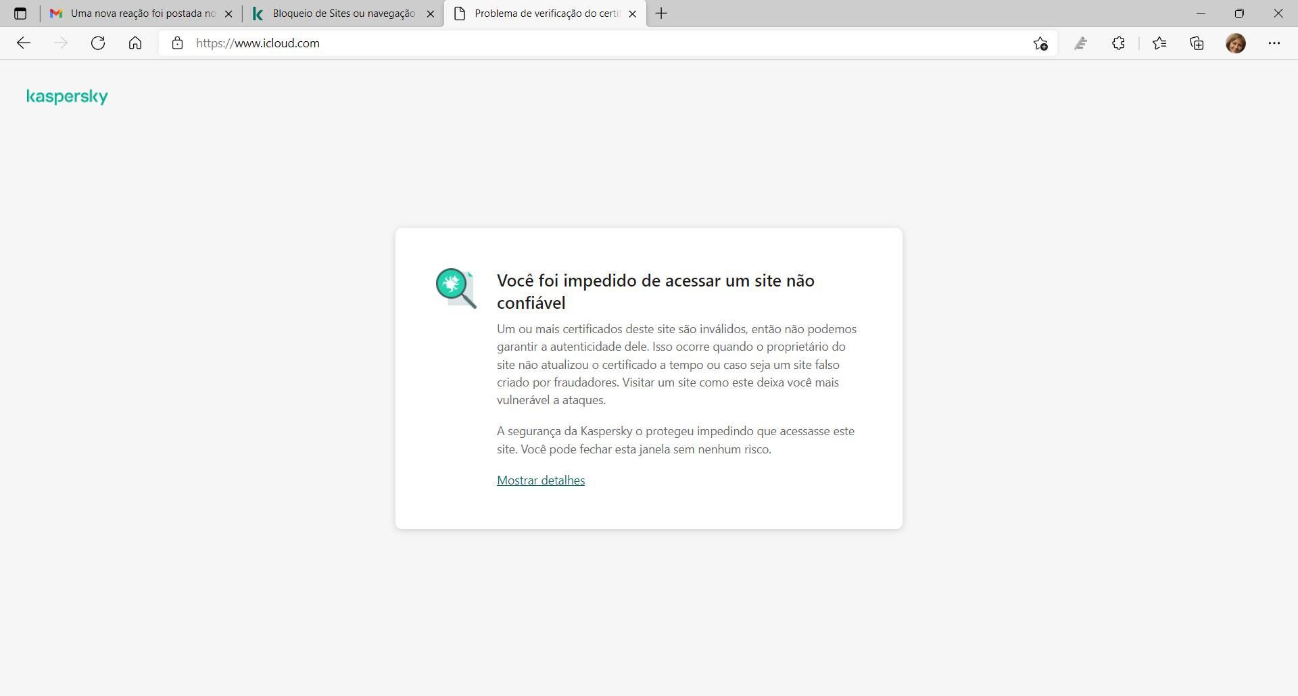Add this page to favorites

pyautogui.click(x=1040, y=43)
